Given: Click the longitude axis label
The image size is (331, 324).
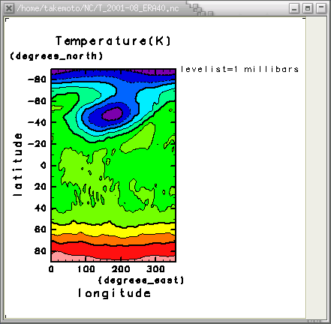Looking at the screenshot, I should coord(114,293).
